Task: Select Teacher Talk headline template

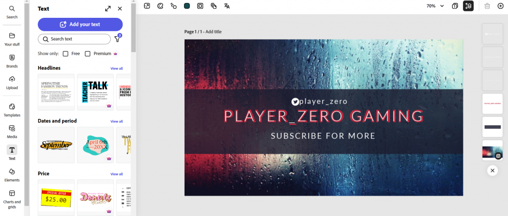Action: coord(95,92)
